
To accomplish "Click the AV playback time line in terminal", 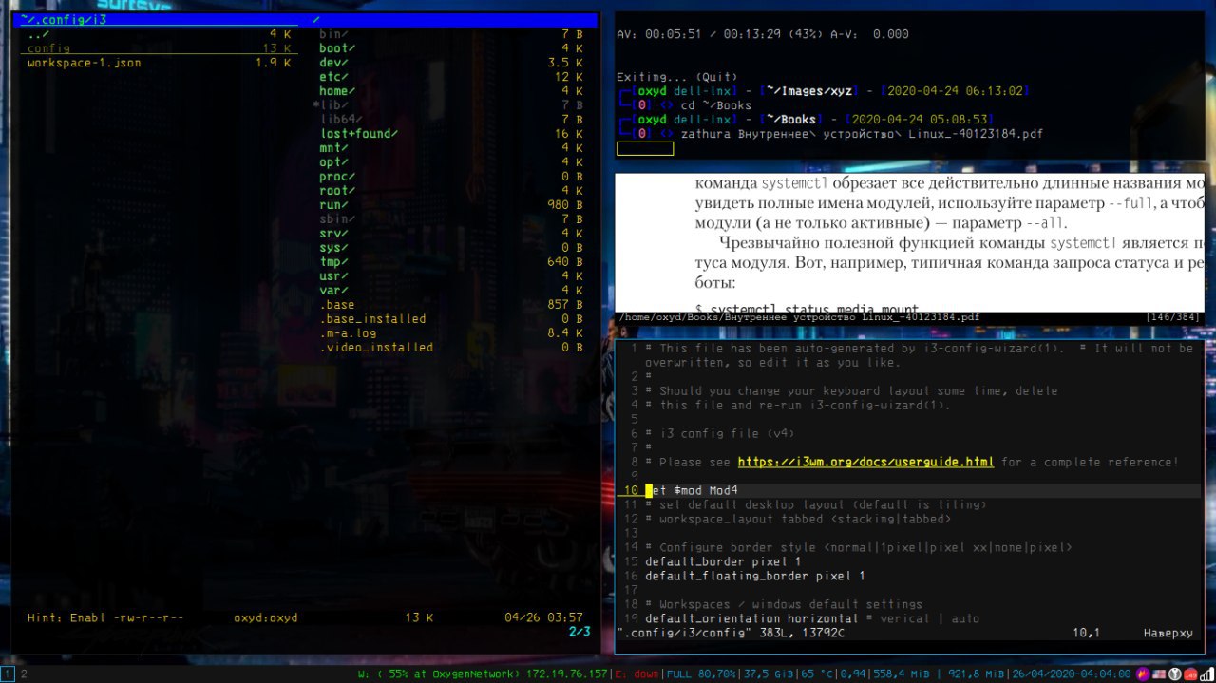I will tap(763, 34).
